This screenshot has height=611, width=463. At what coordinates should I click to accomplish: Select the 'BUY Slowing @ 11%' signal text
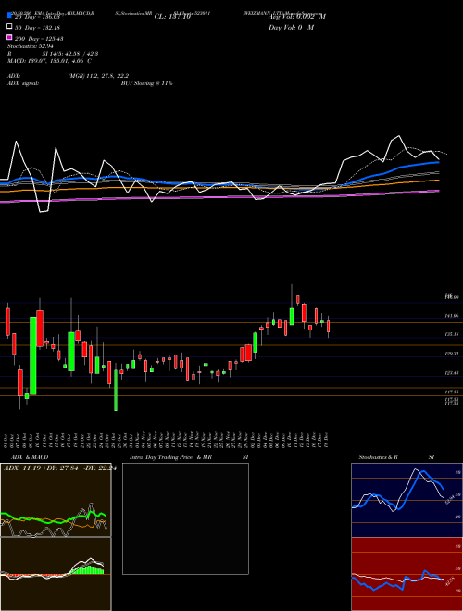(146, 83)
